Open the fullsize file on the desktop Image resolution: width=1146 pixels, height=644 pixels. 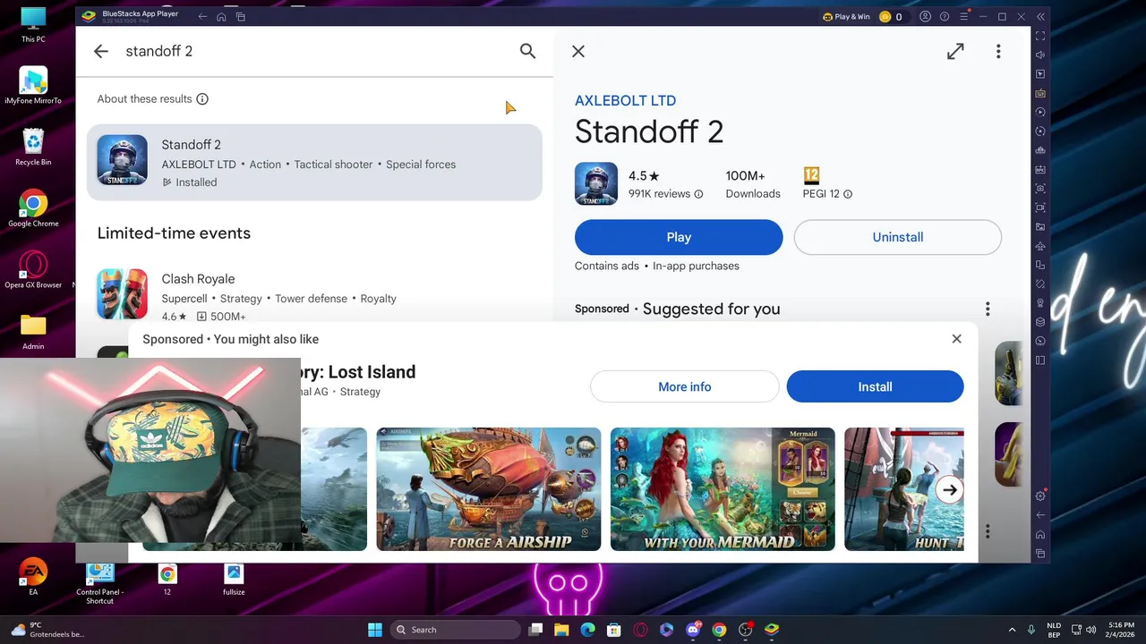pos(234,578)
